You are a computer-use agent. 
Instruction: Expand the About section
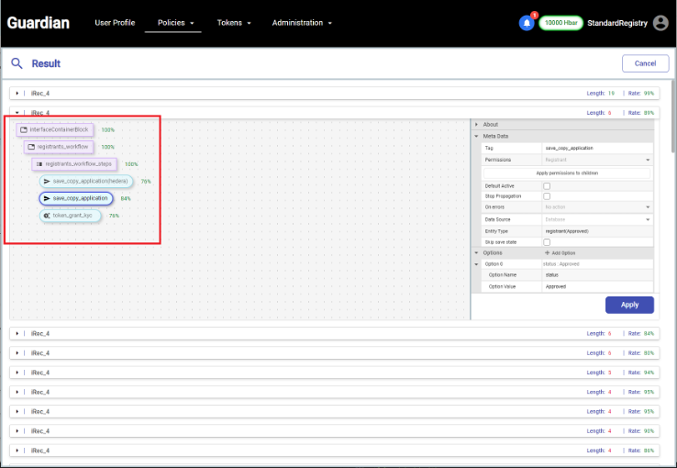(490, 124)
